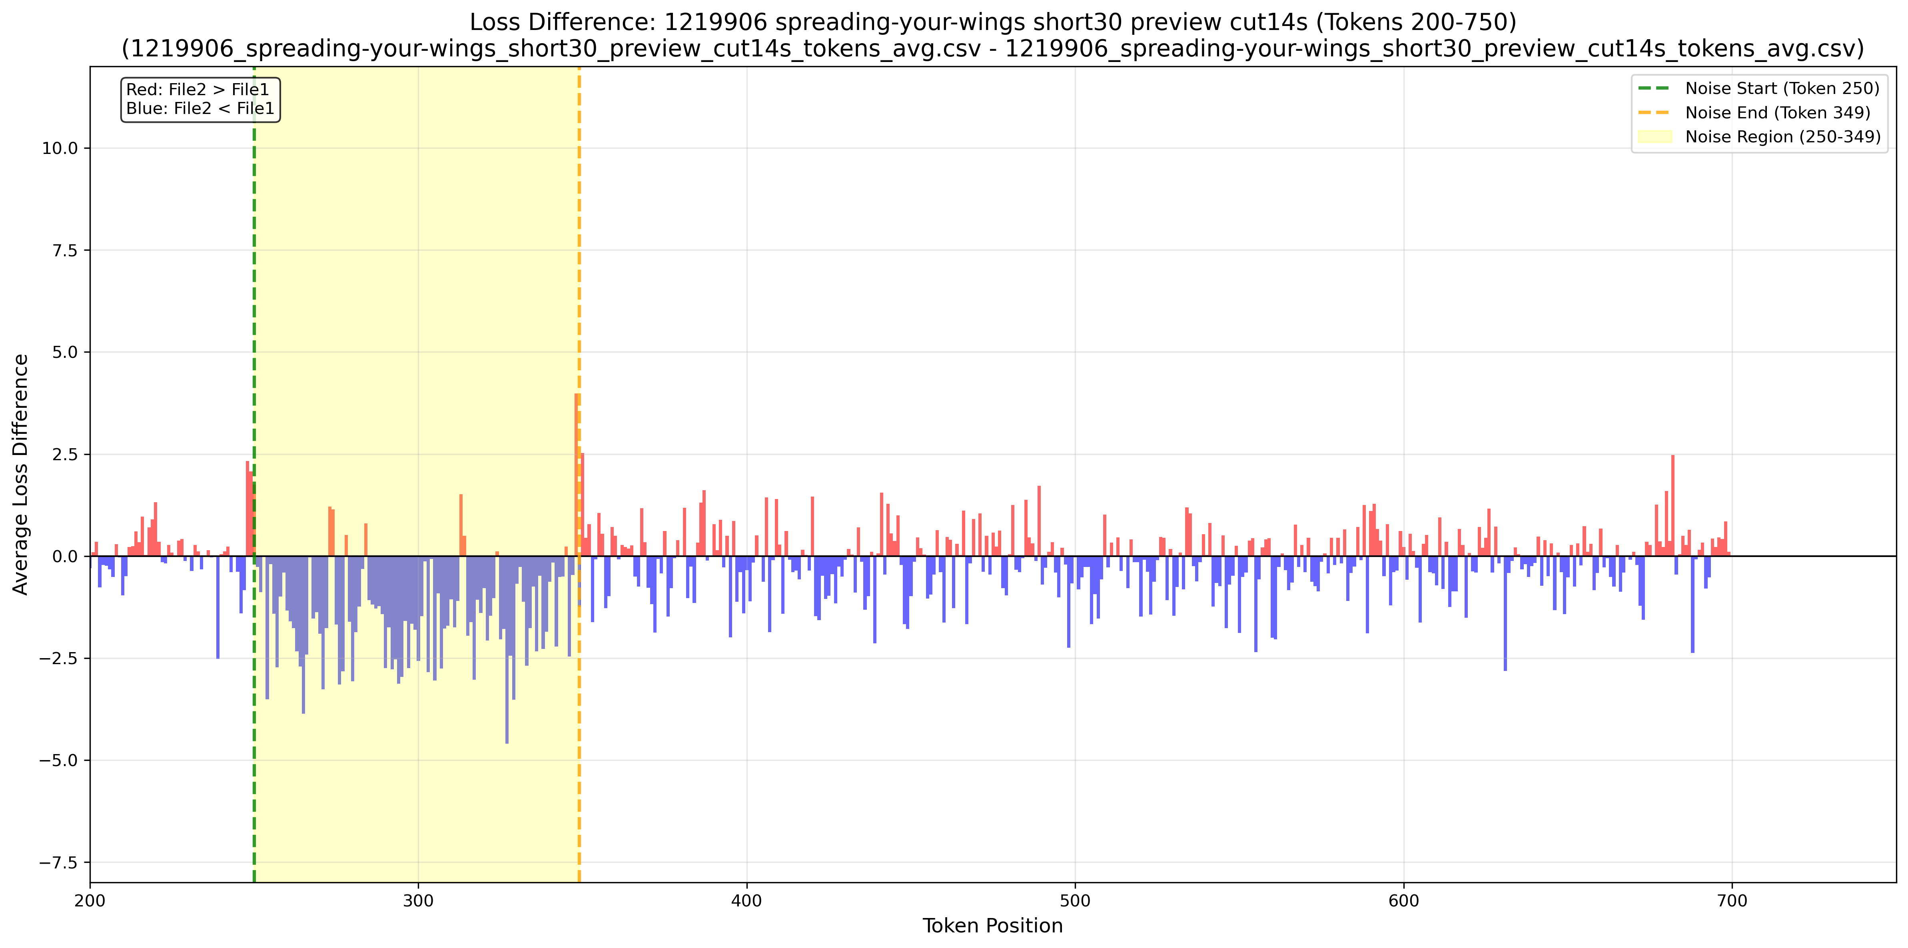Click the yellow Noise Region legend swatch

coord(1654,137)
